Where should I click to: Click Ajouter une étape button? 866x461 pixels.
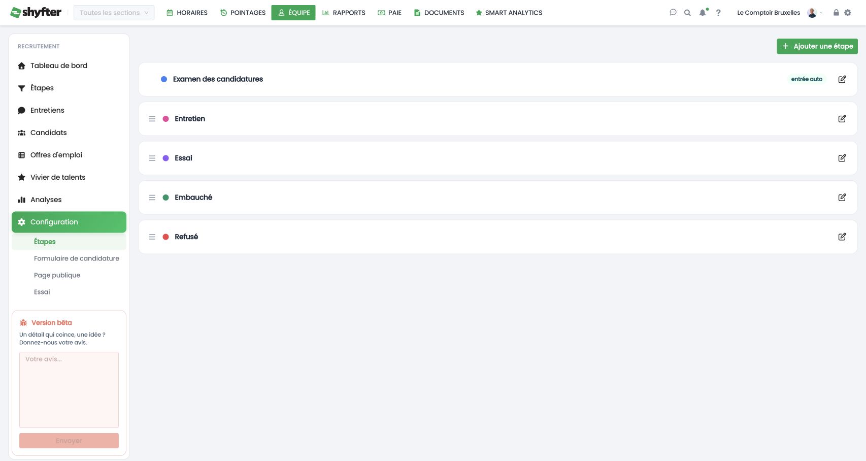pyautogui.click(x=817, y=46)
